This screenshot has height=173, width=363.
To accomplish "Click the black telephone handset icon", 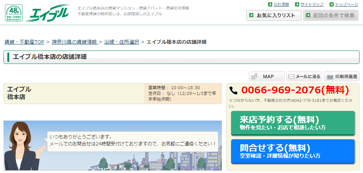I will 233,90.
